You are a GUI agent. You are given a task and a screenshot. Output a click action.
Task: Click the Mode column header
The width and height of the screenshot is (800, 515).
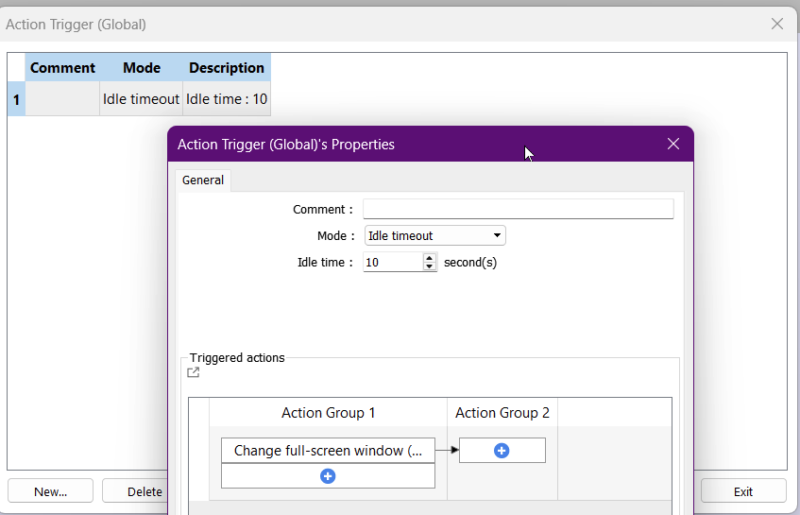click(x=141, y=68)
